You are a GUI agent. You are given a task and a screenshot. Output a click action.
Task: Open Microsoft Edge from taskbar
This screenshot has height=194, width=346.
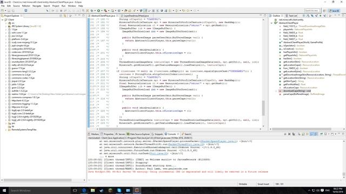point(84,190)
